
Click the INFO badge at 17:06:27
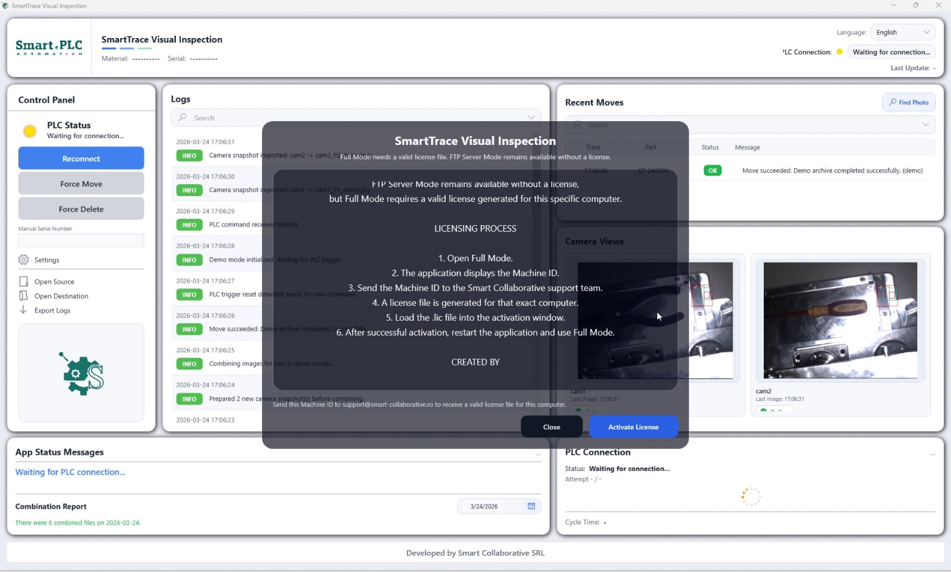(x=189, y=295)
